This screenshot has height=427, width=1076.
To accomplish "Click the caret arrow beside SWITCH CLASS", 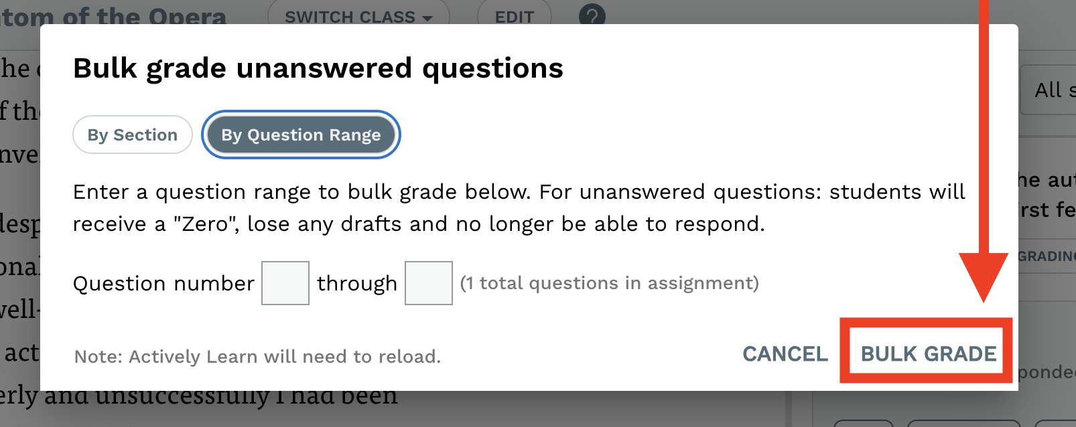I will 427,18.
